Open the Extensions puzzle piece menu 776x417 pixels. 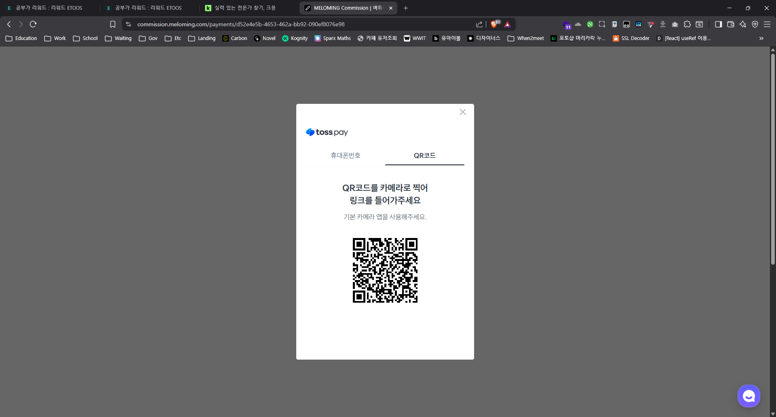coord(687,24)
